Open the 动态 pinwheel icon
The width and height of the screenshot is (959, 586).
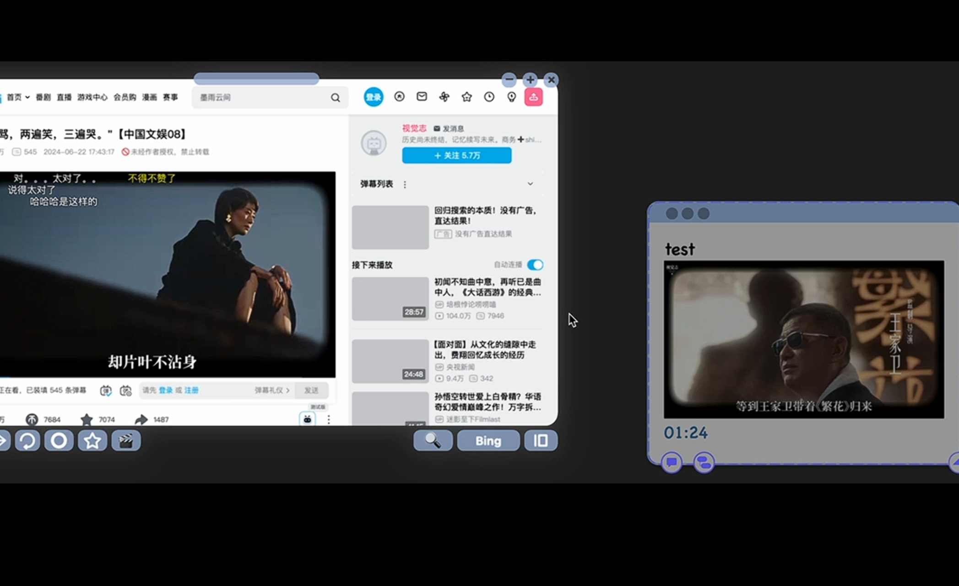pos(444,97)
